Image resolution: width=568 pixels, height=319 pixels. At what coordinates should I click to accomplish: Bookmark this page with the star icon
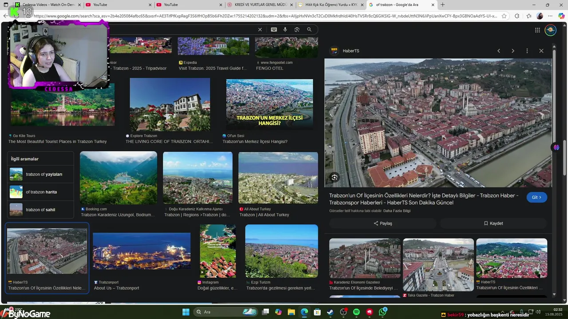coord(504,16)
